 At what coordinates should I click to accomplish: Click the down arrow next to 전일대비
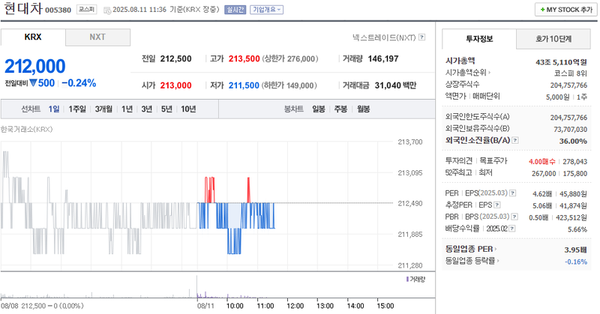tap(33, 83)
